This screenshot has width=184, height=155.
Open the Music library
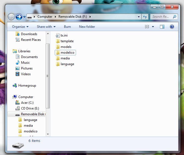click(25, 63)
